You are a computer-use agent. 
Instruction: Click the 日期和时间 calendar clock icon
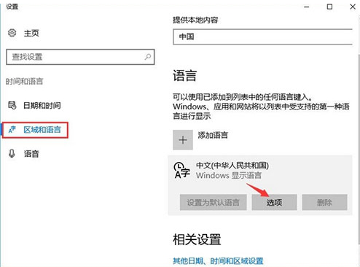coord(12,105)
